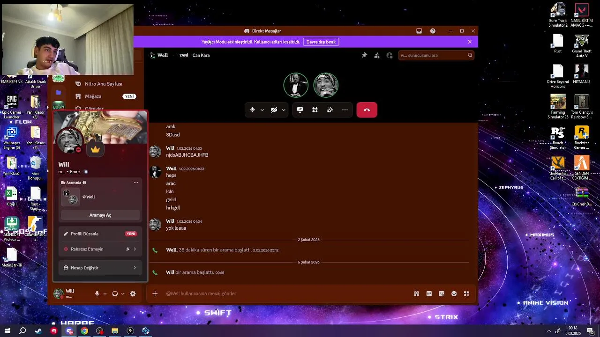This screenshot has height=337, width=600.
Task: Open Steam from taskbar
Action: tap(38, 331)
